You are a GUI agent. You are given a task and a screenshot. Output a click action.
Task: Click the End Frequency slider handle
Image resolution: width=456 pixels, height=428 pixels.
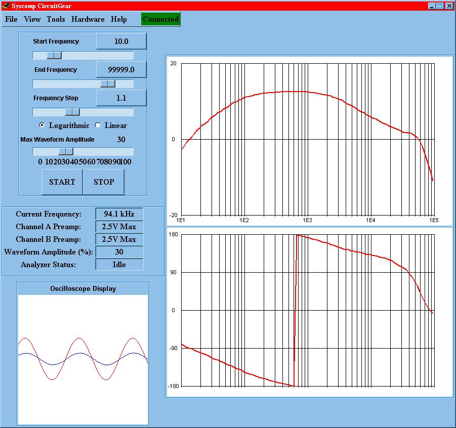coord(108,83)
